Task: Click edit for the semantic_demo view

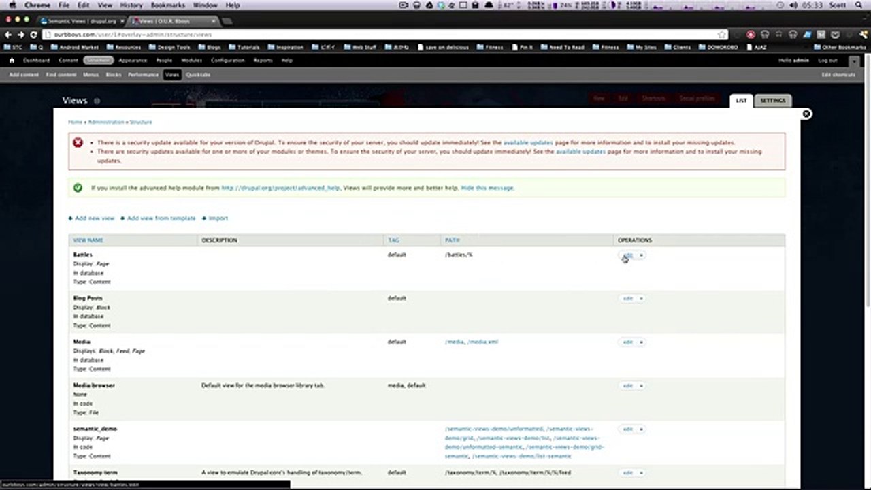Action: 627,429
